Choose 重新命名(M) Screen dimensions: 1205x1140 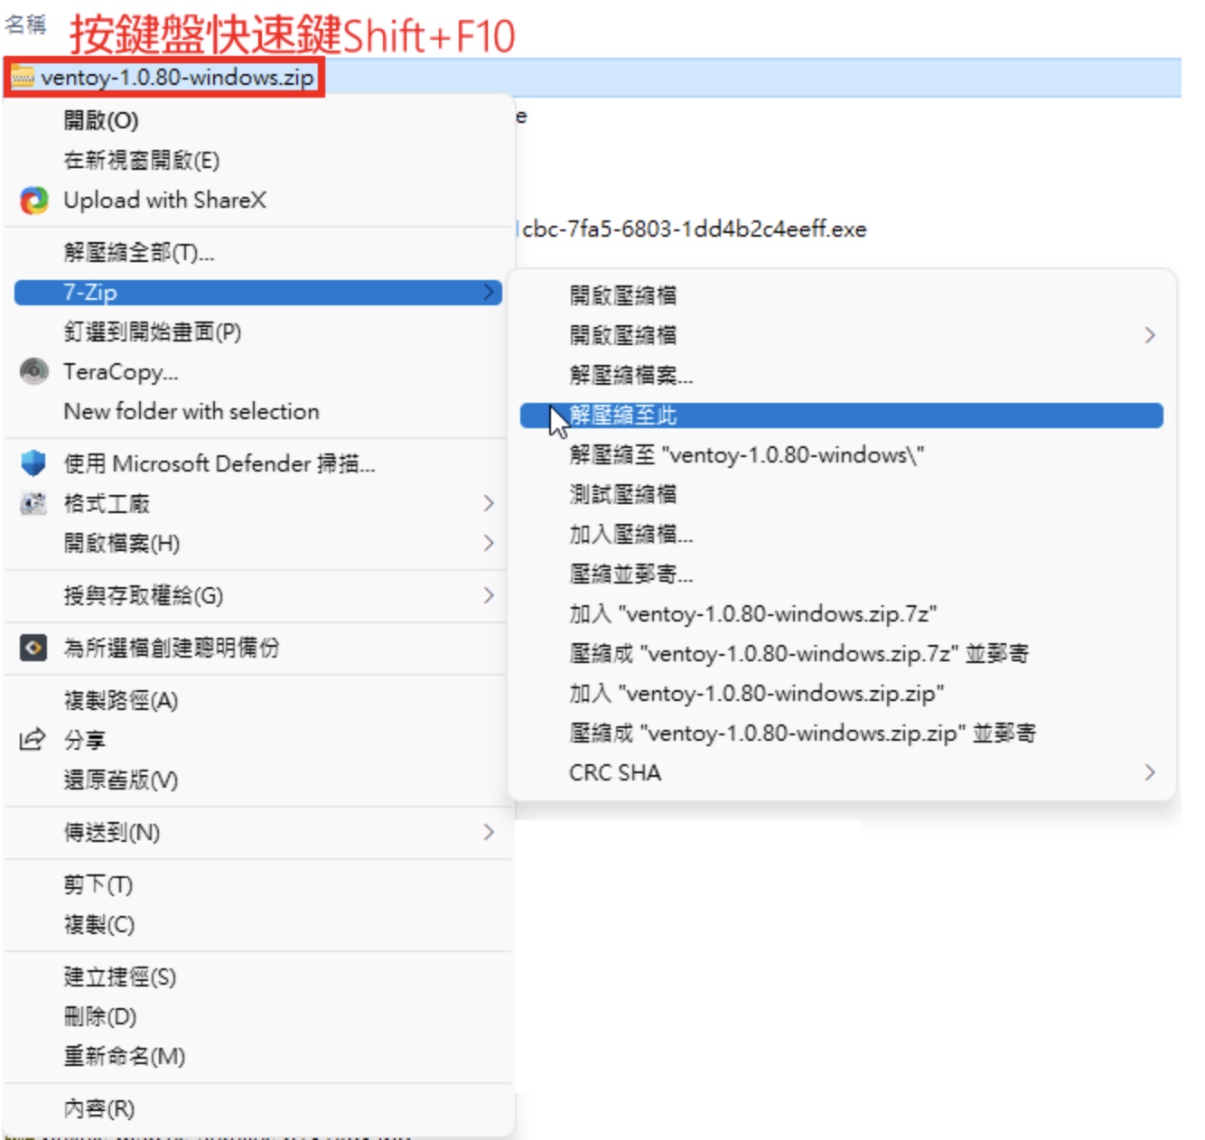click(258, 1056)
